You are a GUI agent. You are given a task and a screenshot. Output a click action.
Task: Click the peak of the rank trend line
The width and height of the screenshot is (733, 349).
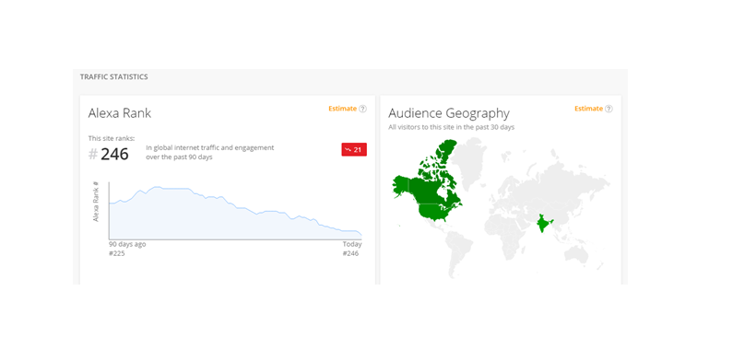(x=157, y=187)
